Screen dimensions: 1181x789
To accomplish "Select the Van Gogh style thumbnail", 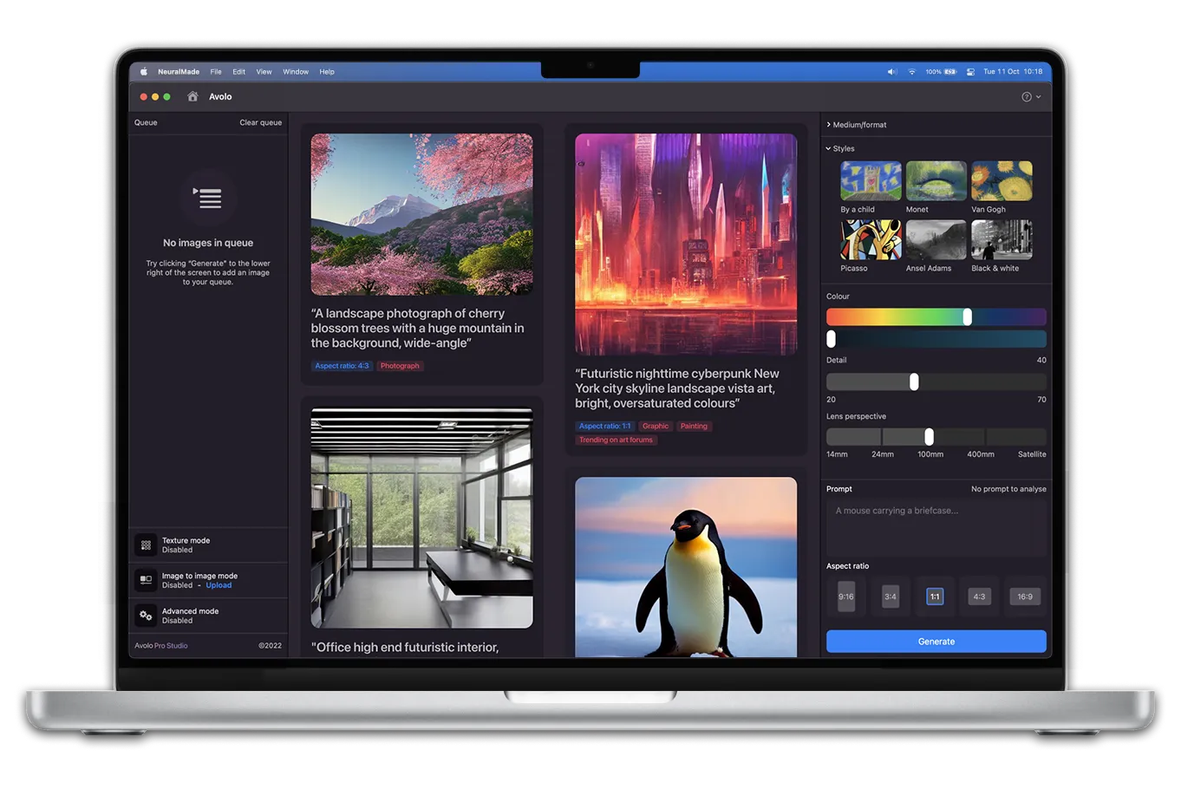I will click(1002, 181).
